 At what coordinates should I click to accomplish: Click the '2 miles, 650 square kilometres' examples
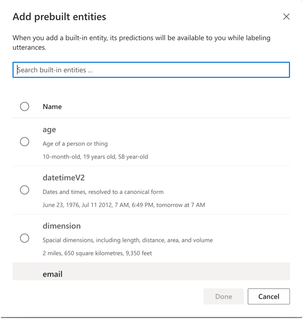[x=97, y=253]
